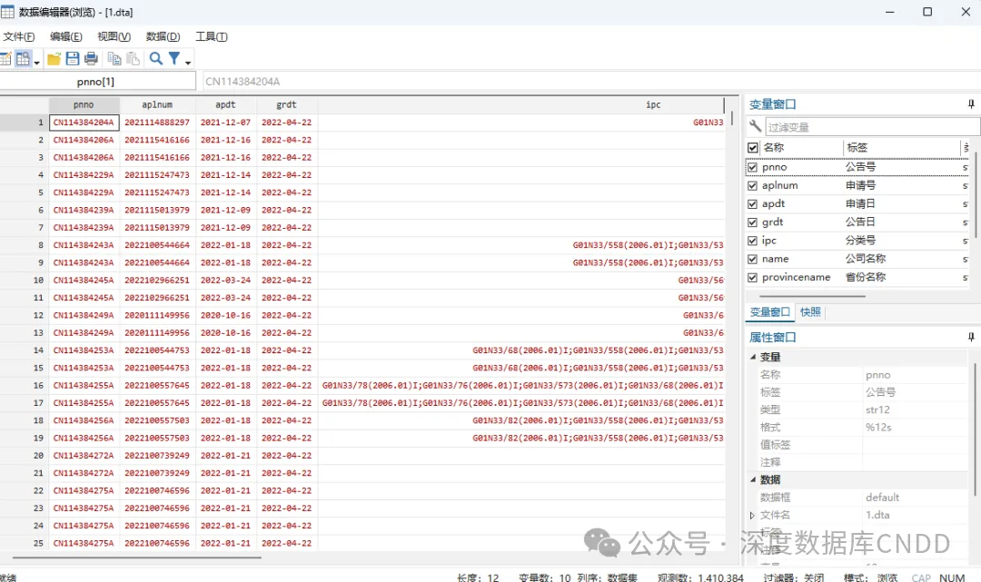Collapse the 数据 section in properties
981x582 pixels.
click(x=753, y=479)
